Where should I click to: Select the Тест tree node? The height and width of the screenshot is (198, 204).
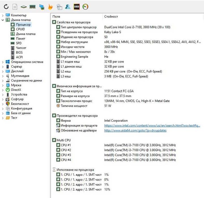pos(14,118)
